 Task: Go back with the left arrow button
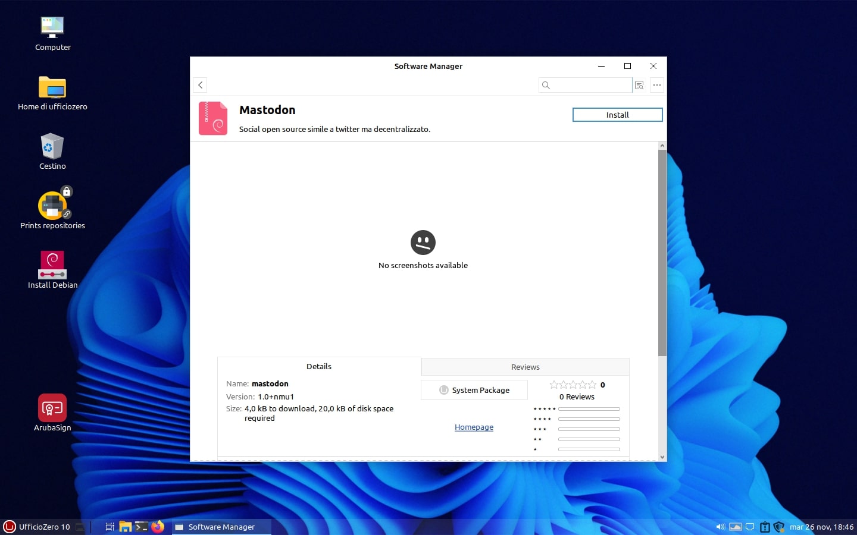(x=201, y=85)
